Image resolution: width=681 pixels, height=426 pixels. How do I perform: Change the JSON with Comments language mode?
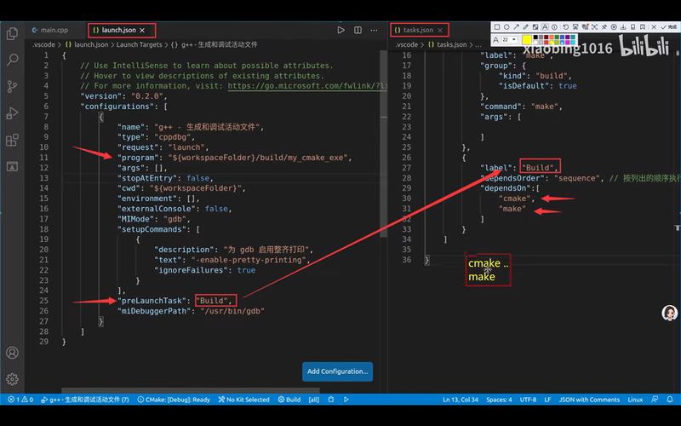point(589,400)
